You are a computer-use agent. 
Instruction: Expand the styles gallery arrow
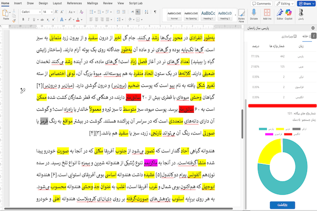235,15
